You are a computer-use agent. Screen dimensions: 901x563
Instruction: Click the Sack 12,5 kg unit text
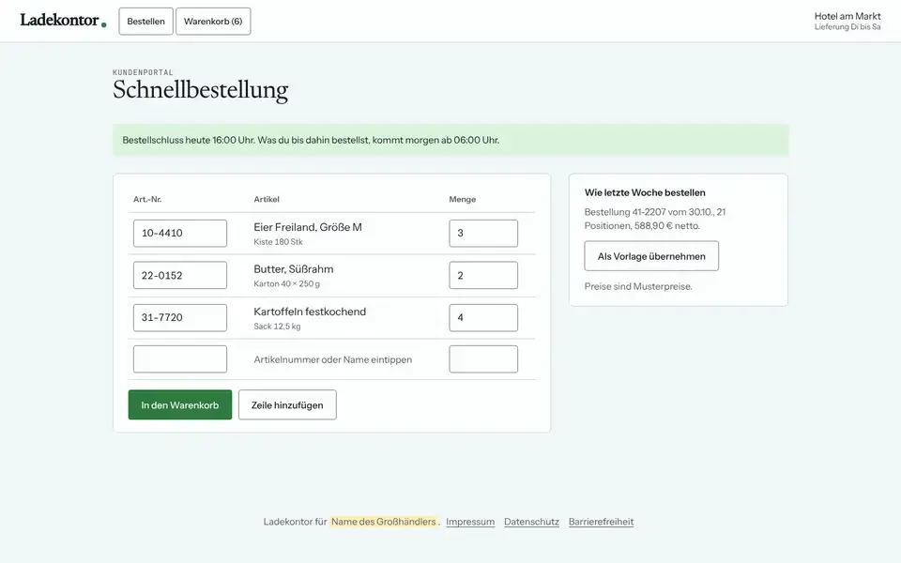(x=277, y=327)
